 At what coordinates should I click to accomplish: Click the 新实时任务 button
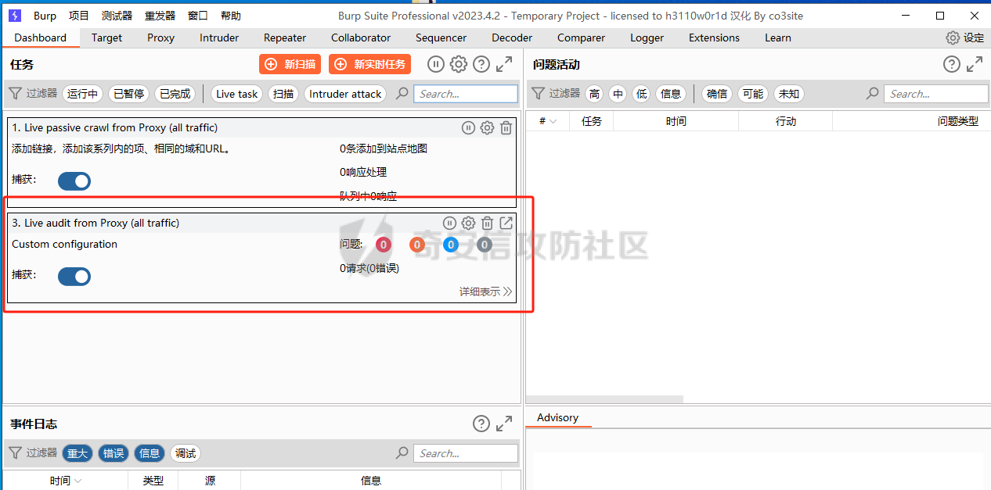(x=369, y=65)
